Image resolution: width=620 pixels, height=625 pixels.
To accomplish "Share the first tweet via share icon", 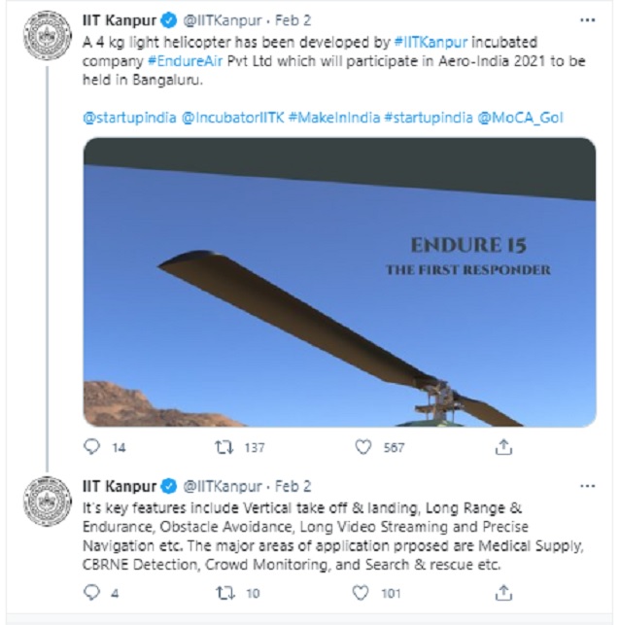I will click(x=503, y=447).
